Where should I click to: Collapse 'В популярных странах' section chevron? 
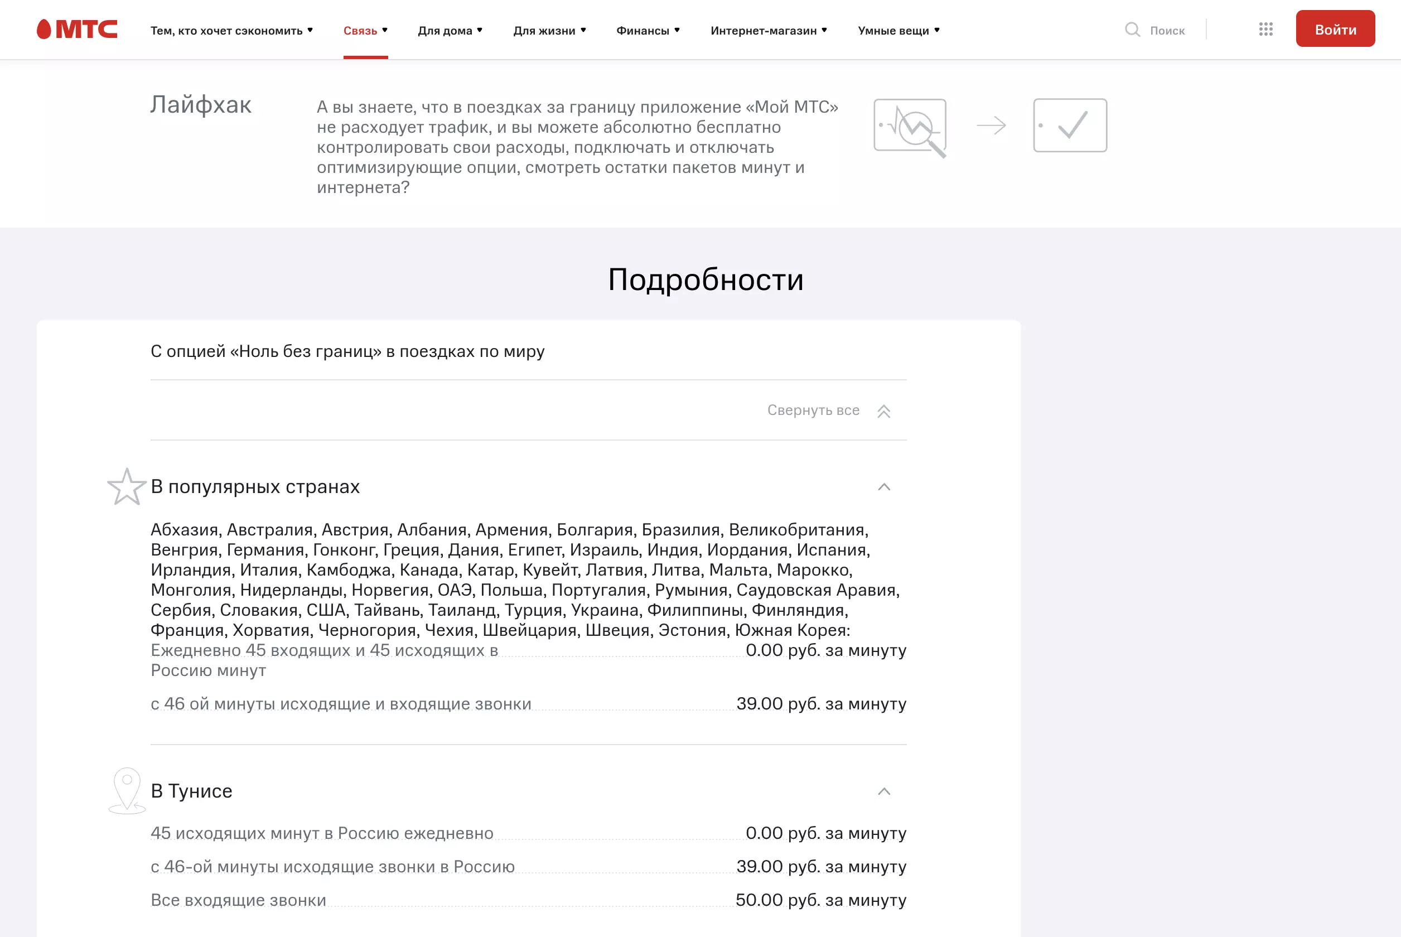[x=883, y=487]
